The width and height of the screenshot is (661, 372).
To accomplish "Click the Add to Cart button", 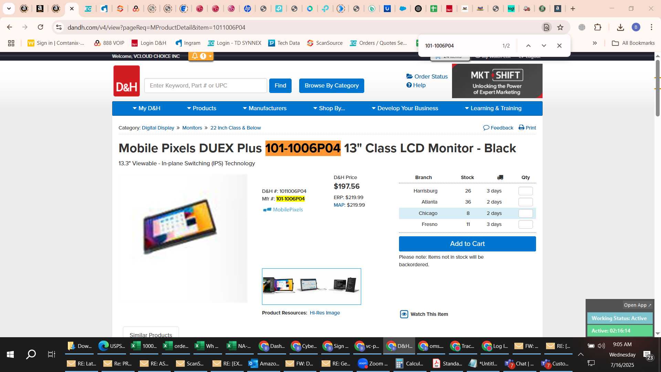I will (x=468, y=244).
